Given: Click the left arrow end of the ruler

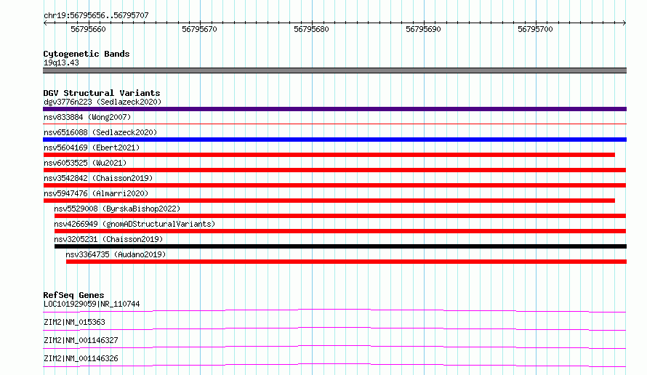Looking at the screenshot, I should click(45, 23).
